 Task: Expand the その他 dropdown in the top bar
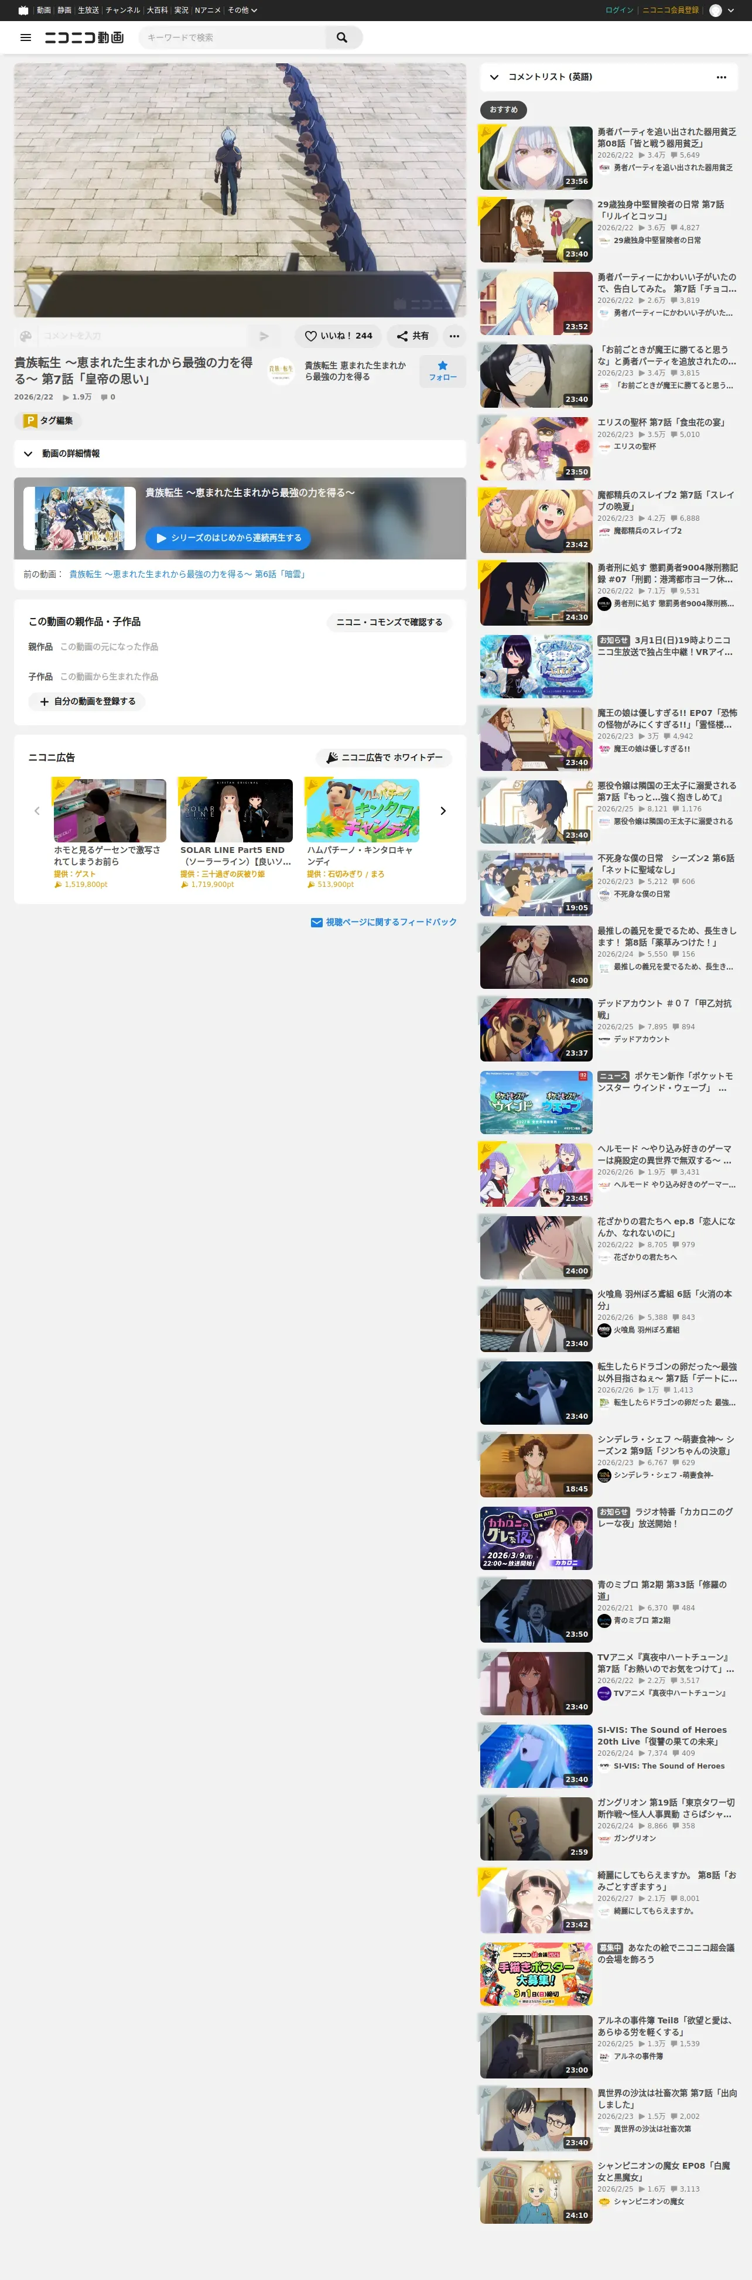pyautogui.click(x=242, y=11)
